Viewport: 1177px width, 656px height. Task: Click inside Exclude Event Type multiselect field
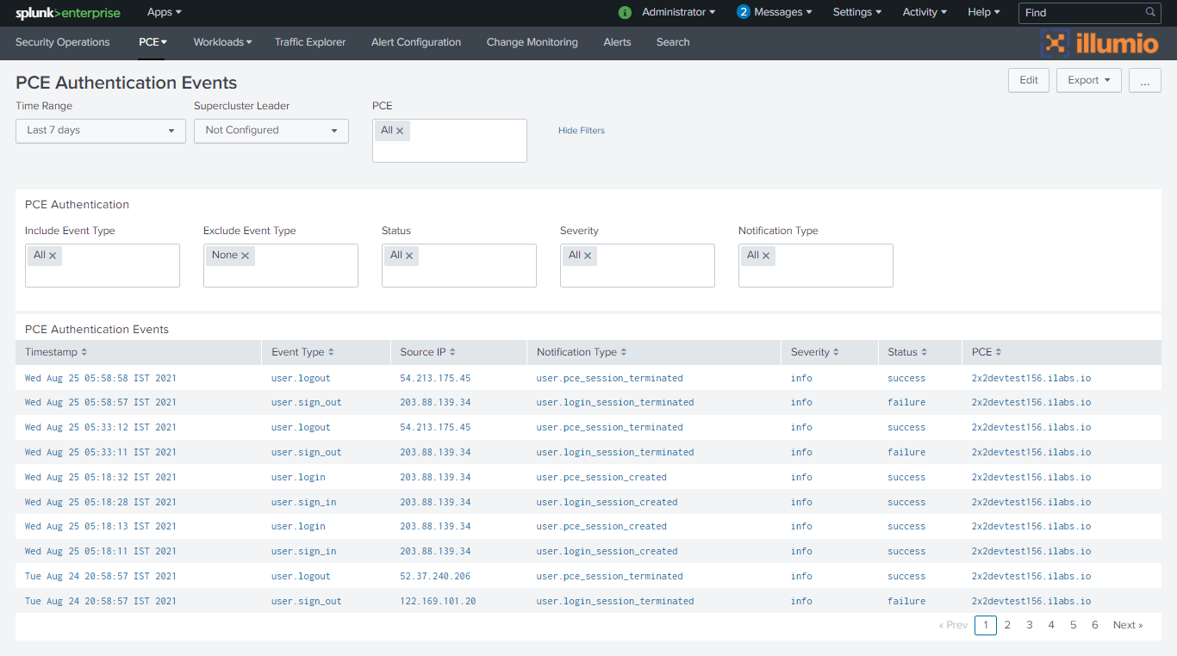tap(281, 265)
